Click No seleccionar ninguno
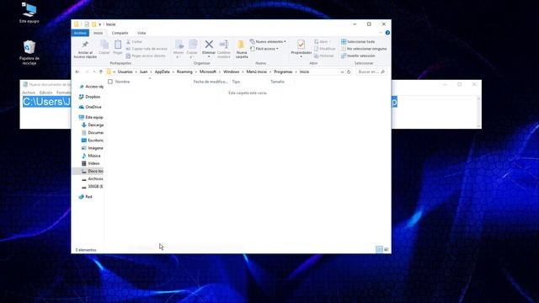The width and height of the screenshot is (539, 303). (364, 49)
